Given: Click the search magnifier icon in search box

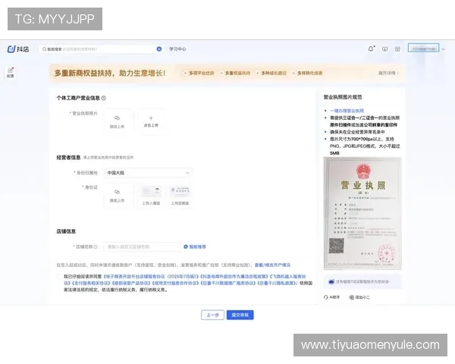Looking at the screenshot, I should coord(44,49).
